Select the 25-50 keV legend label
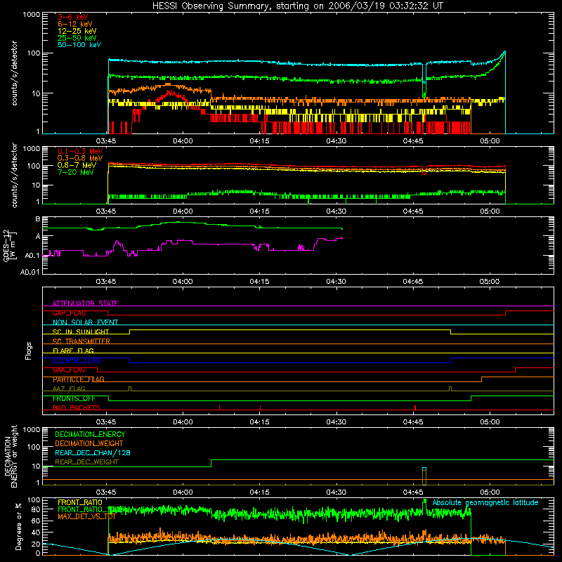This screenshot has height=562, width=562. coord(77,38)
